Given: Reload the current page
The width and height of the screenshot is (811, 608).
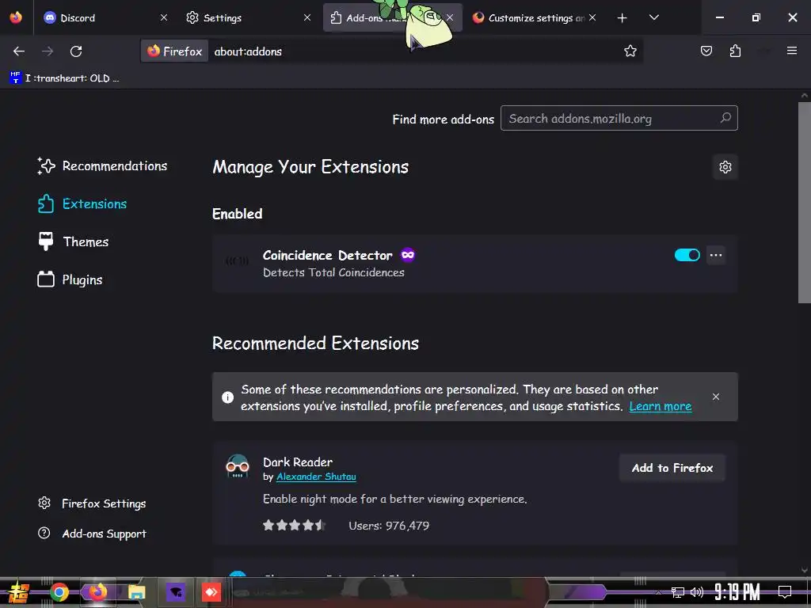Looking at the screenshot, I should [76, 51].
